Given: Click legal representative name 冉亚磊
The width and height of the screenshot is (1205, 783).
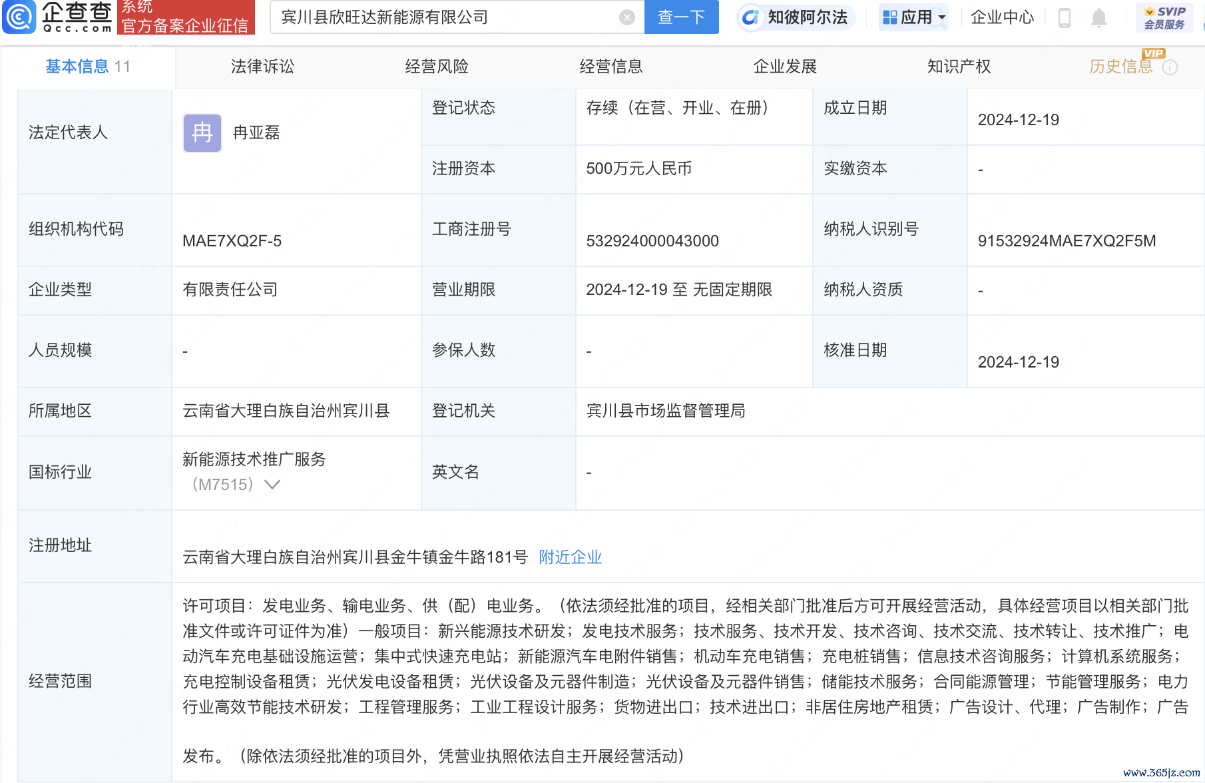Looking at the screenshot, I should click(x=256, y=133).
